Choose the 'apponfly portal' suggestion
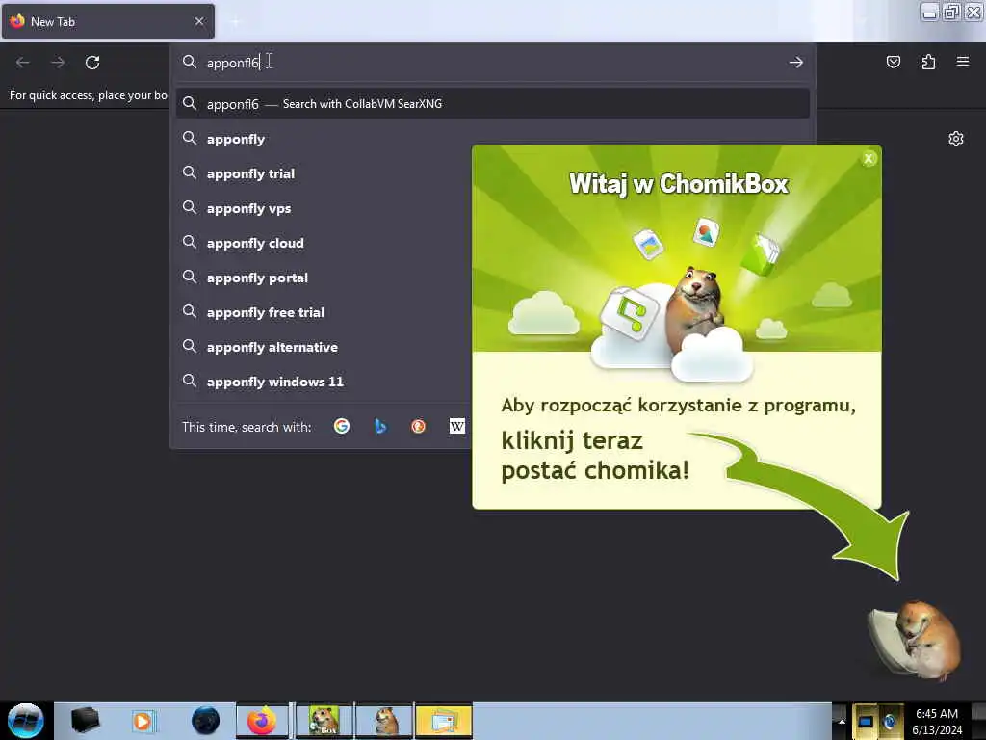 [x=257, y=277]
